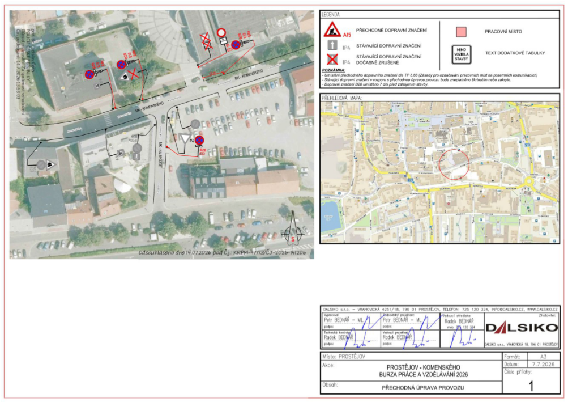568x402 pixels.
Task: Click the Odpovědný projektant cell
Action: [411, 321]
